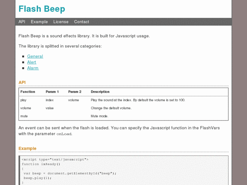Click the orange Example section heading
247x185 pixels.
point(27,148)
